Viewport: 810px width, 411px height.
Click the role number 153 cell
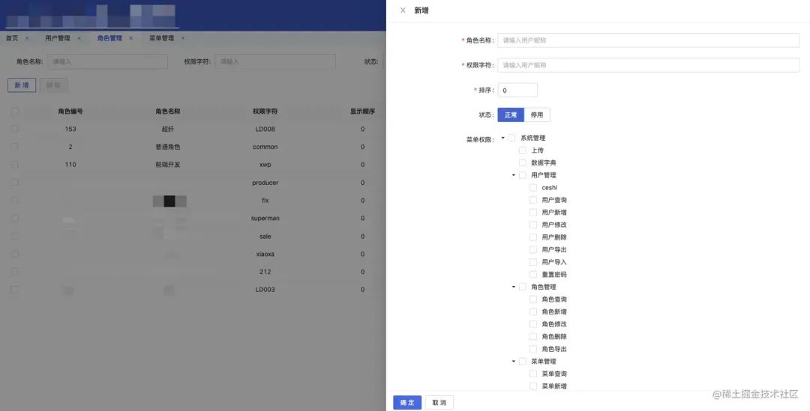click(70, 129)
